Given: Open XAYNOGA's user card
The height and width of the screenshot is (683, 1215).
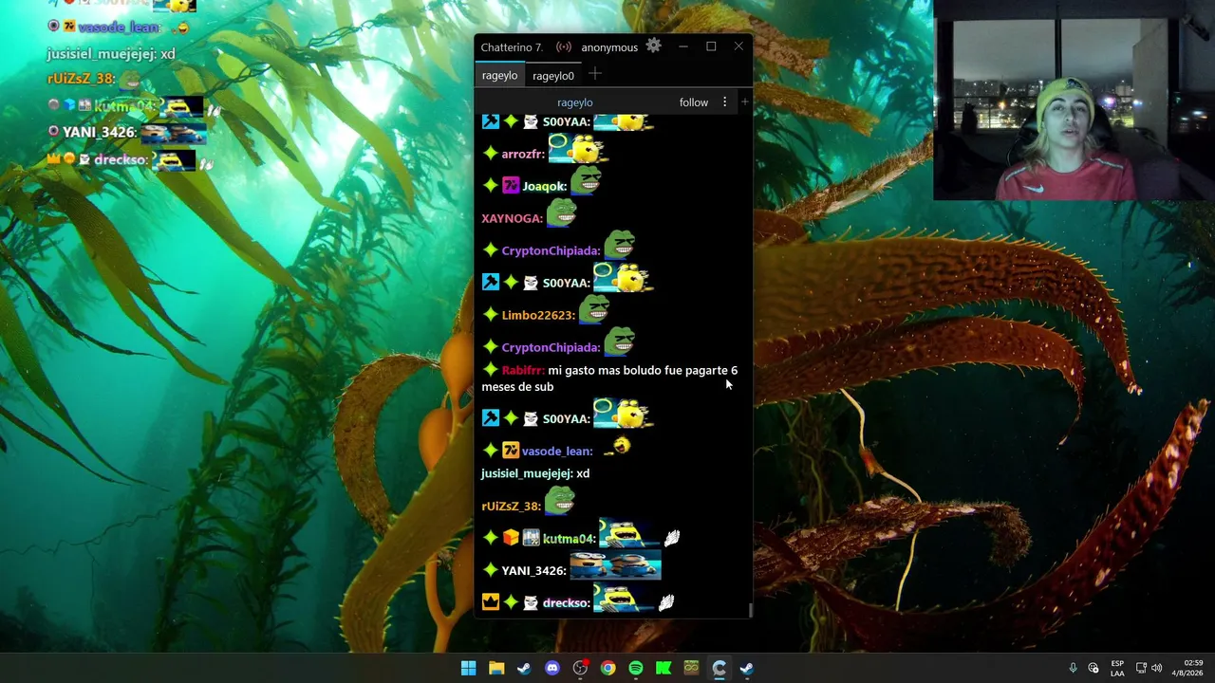Looking at the screenshot, I should [x=513, y=219].
